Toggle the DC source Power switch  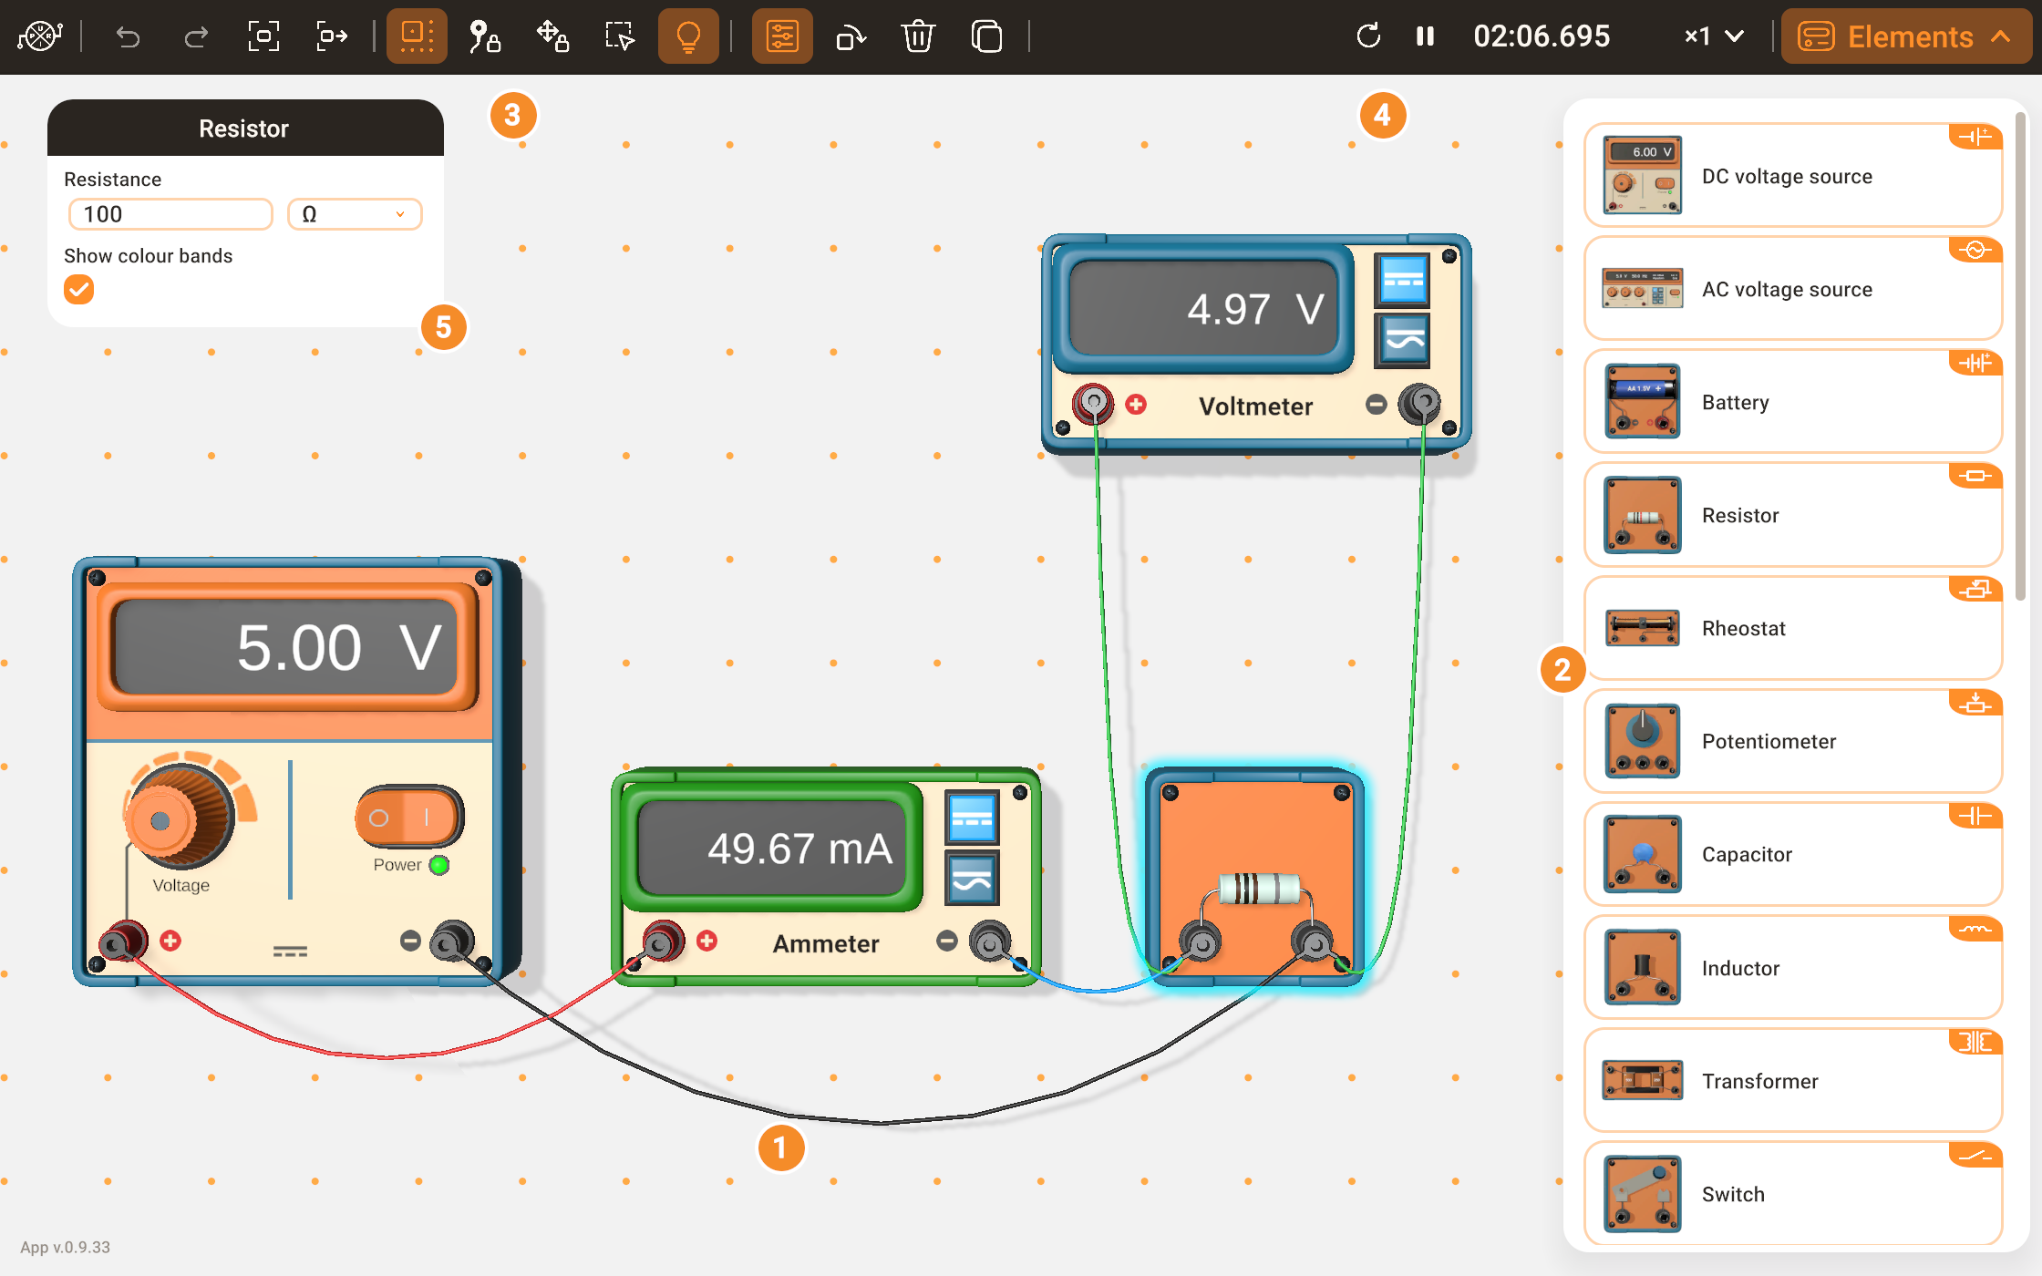pyautogui.click(x=409, y=818)
